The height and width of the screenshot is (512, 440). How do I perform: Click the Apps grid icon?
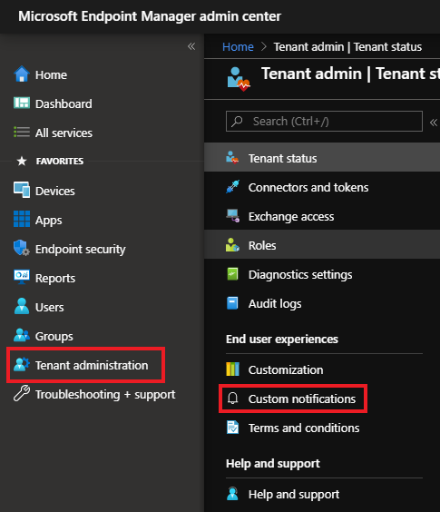22,219
